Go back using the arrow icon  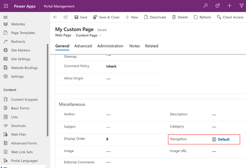[x=55, y=17]
